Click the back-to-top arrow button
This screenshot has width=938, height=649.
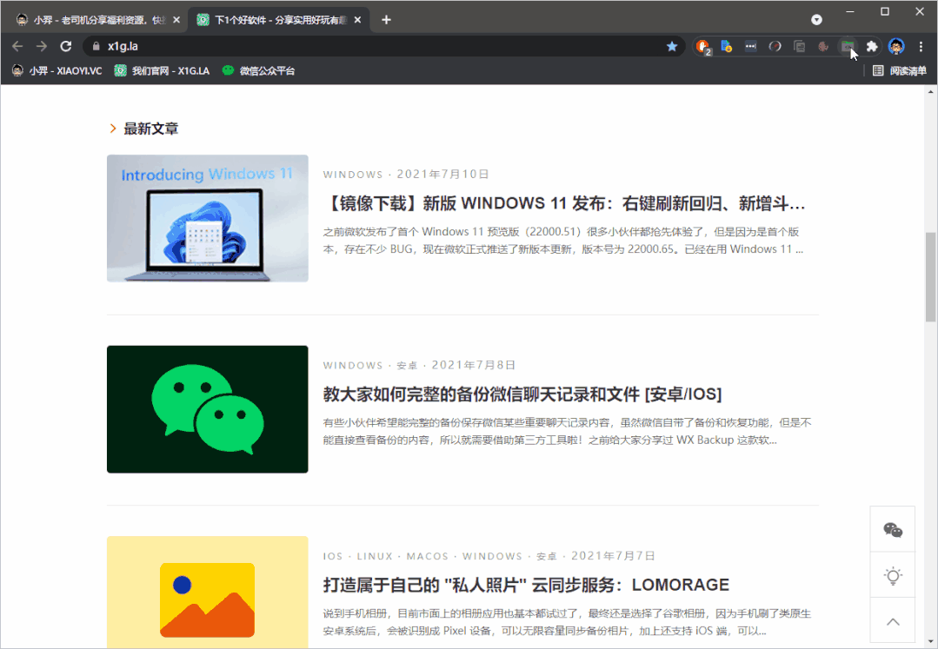point(892,621)
